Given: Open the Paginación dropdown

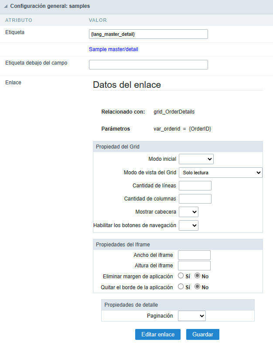Looking at the screenshot, I should [192, 316].
